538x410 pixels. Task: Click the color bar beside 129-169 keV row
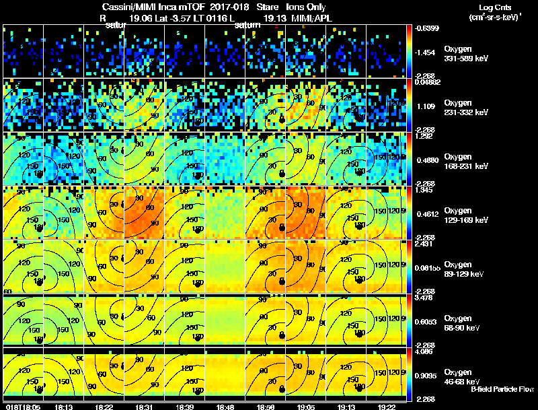pyautogui.click(x=409, y=213)
